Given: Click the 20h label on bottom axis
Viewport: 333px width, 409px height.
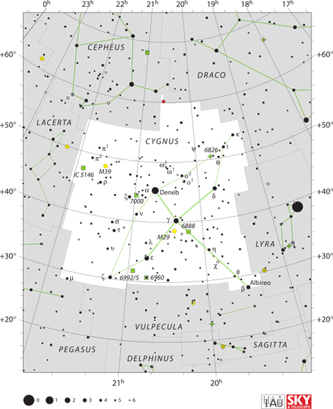Looking at the screenshot, I should pyautogui.click(x=216, y=383).
